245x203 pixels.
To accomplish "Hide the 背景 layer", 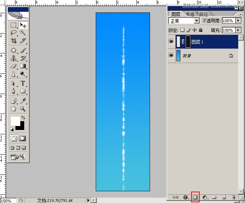I will [x=171, y=56].
